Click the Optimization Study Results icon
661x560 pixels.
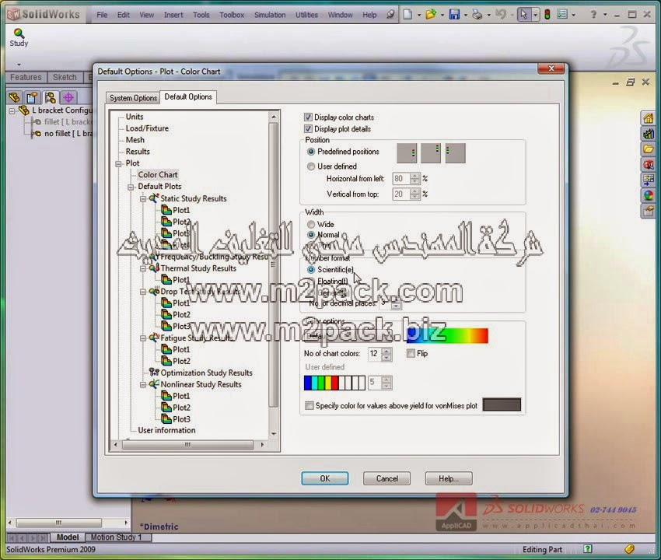pos(154,373)
